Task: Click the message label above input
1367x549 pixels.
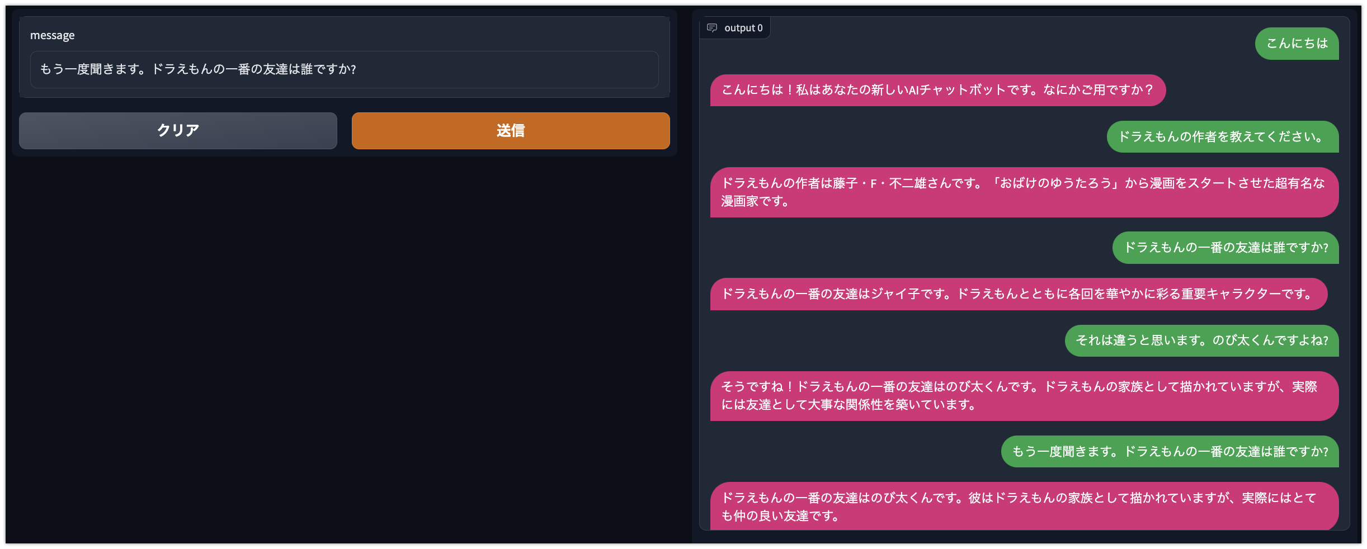Action: tap(52, 35)
